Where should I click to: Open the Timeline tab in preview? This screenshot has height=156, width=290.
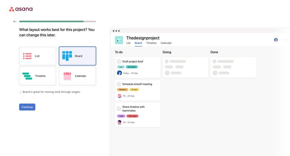(x=151, y=43)
